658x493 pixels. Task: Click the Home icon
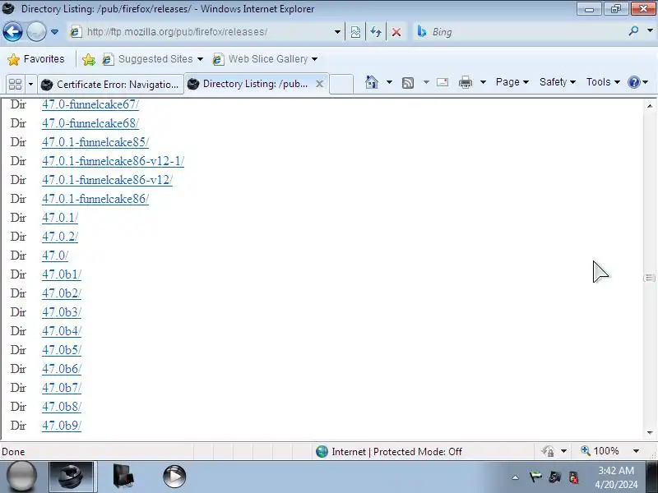372,82
